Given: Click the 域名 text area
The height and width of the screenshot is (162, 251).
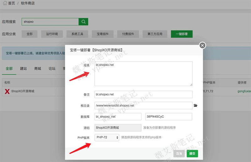Looking at the screenshot, I should 143,73.
